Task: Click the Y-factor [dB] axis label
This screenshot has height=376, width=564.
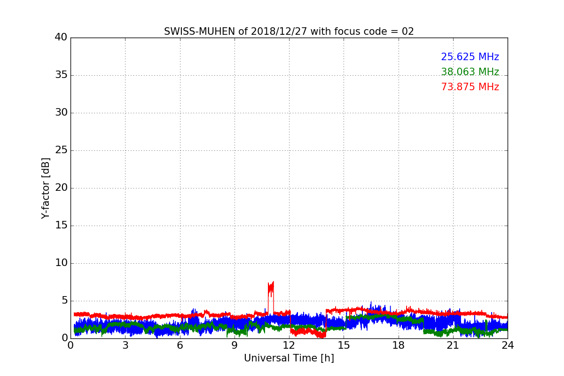Action: tap(46, 188)
